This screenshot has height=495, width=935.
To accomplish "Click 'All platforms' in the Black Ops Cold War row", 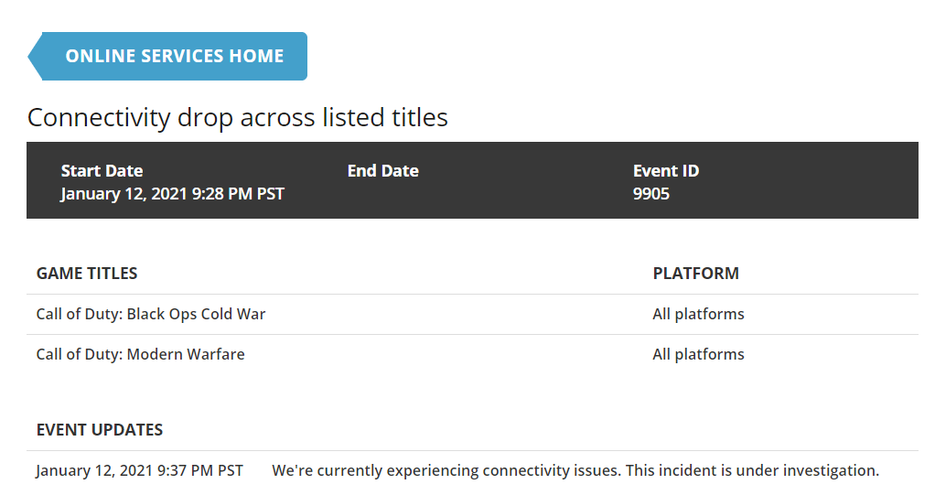I will [698, 314].
